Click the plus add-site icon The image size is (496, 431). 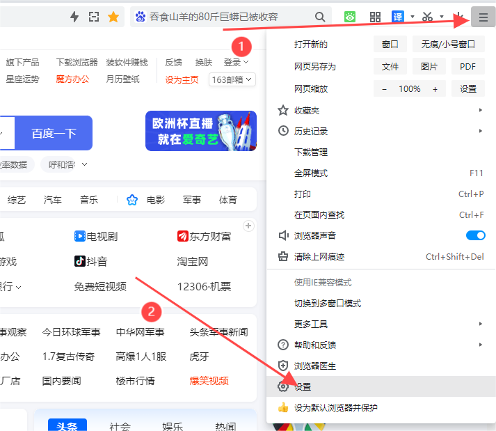click(x=248, y=226)
